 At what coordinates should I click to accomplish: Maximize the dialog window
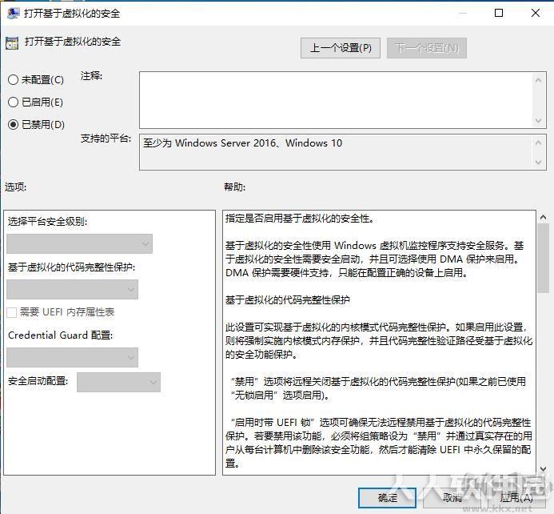[499, 13]
